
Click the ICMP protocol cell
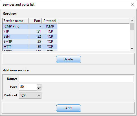[x=50, y=26]
